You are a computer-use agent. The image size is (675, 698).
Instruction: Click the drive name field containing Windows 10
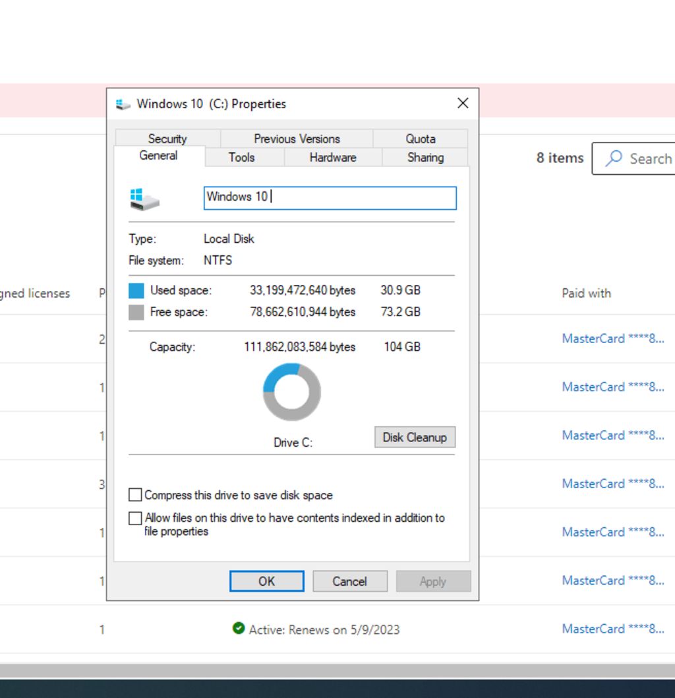pyautogui.click(x=330, y=198)
